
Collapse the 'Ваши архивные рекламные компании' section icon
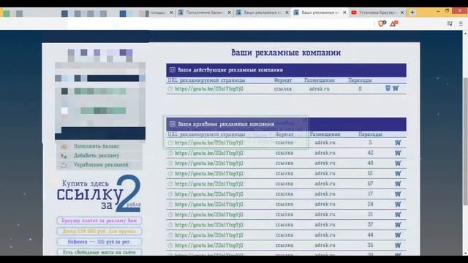[x=173, y=123]
